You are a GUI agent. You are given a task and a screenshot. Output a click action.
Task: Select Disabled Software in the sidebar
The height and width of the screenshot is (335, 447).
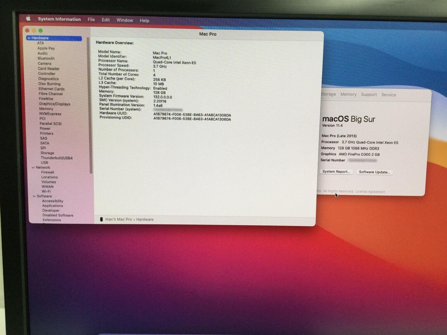click(58, 215)
